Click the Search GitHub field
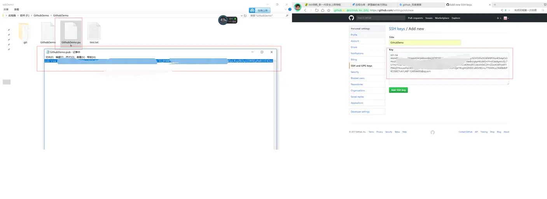Viewport: 547px width, 199px height. pyautogui.click(x=380, y=18)
